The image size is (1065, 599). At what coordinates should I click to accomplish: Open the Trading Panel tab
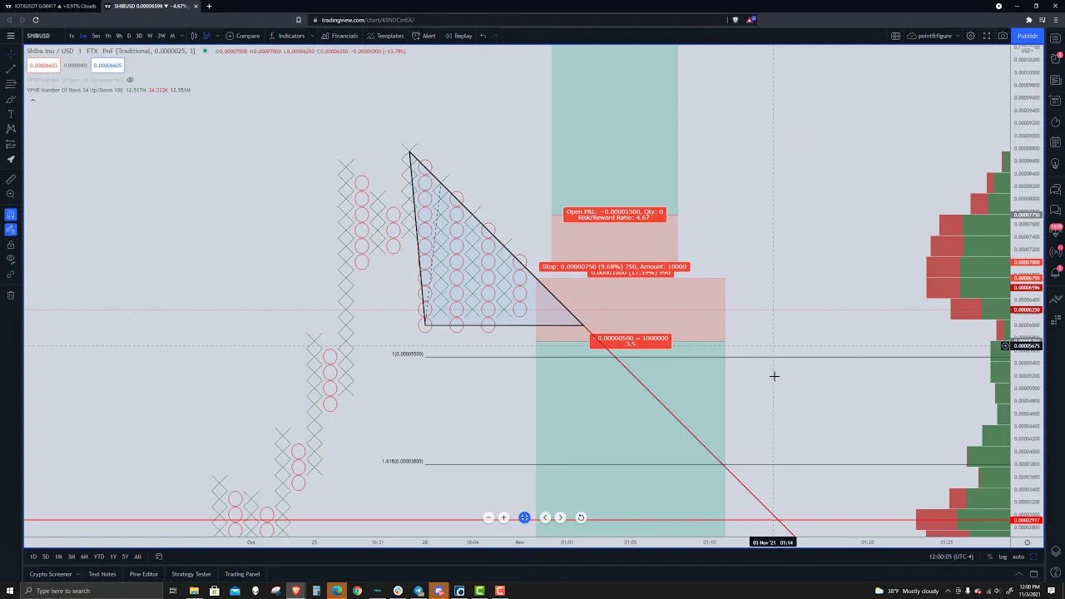point(242,574)
